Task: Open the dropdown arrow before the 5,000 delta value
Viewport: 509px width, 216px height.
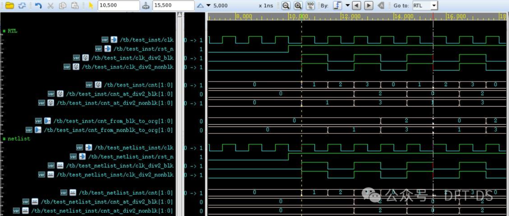Action: 208,6
